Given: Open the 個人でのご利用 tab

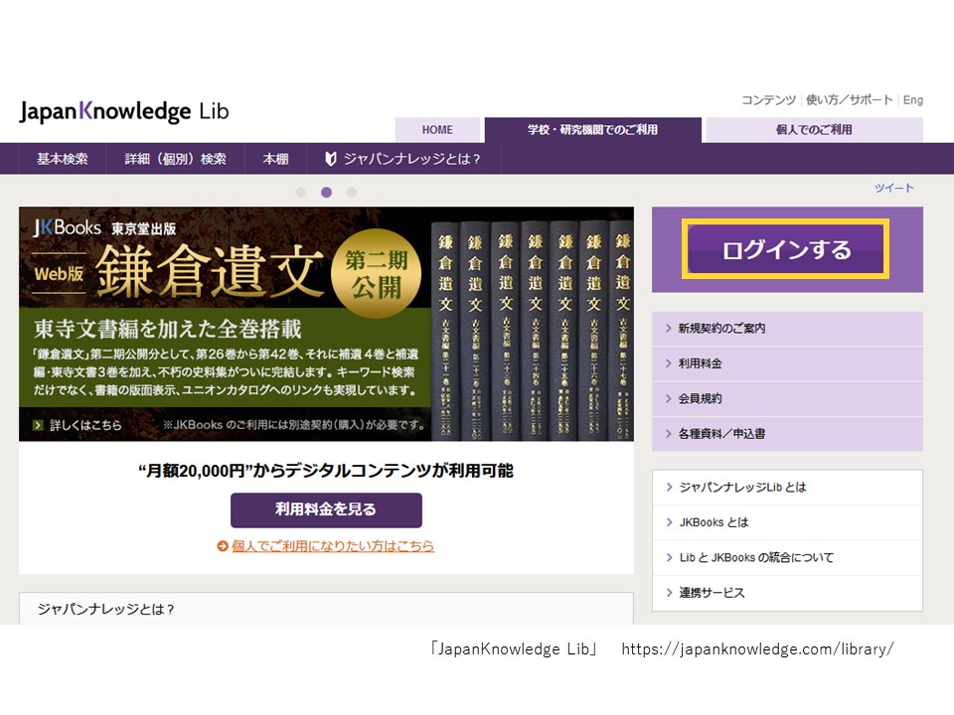Looking at the screenshot, I should (814, 130).
